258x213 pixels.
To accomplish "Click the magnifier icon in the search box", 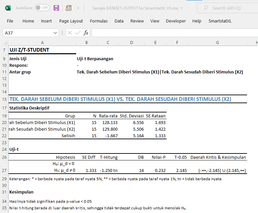I will [206, 8].
